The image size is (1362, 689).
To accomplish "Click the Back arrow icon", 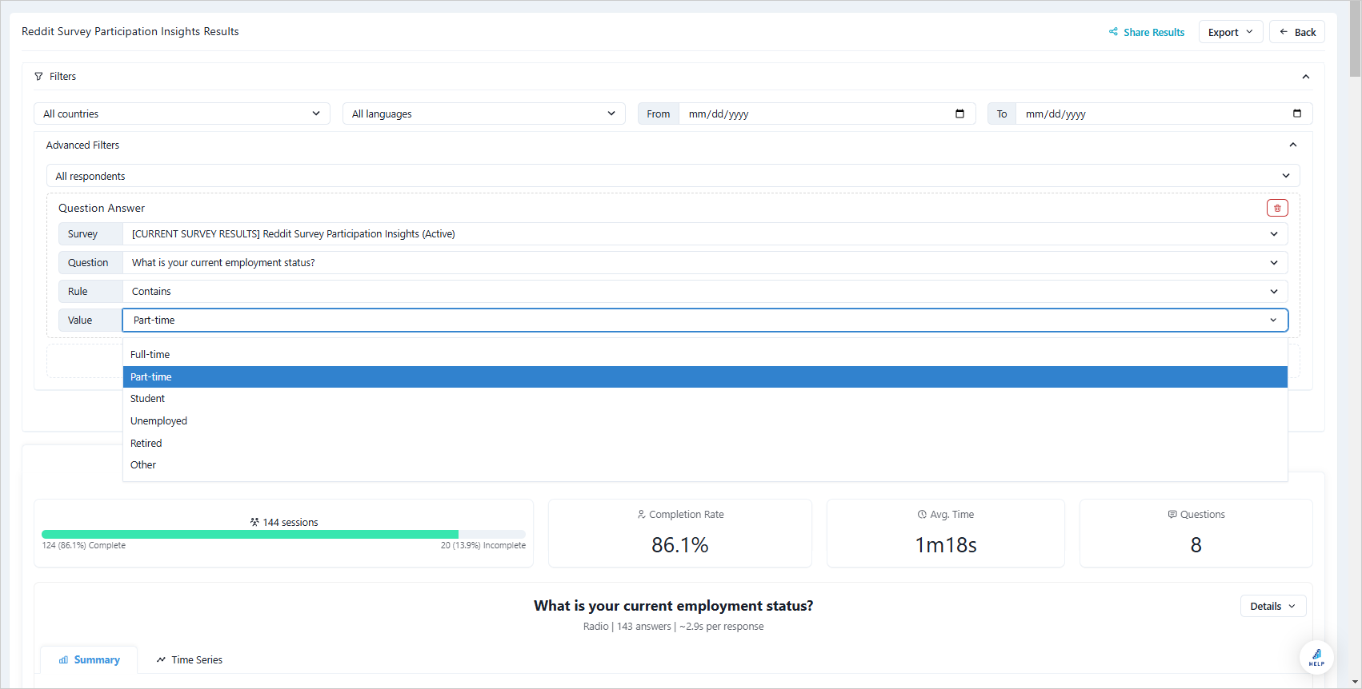I will pyautogui.click(x=1284, y=32).
